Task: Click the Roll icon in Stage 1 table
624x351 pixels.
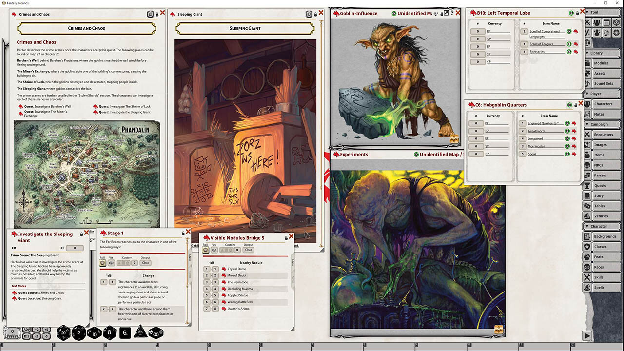Action: point(103,263)
